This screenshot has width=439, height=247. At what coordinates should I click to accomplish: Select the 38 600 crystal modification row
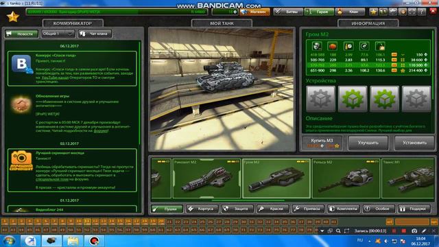point(368,60)
